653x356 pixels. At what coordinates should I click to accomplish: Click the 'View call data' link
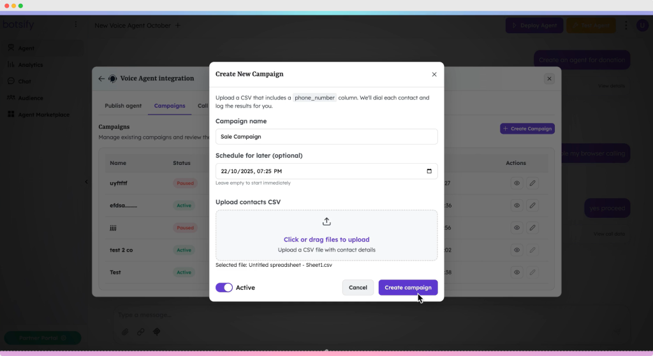click(x=609, y=234)
